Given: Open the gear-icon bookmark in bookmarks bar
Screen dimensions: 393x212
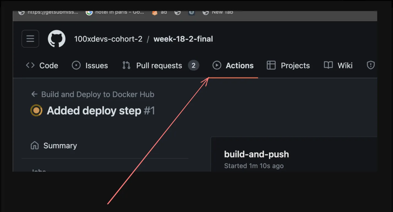Looking at the screenshot, I should (192, 12).
